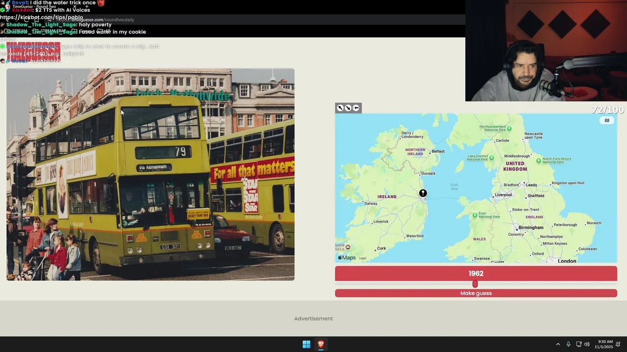This screenshot has width=627, height=352.
Task: Click the kickbot.com tips link in chat
Action: point(42,17)
